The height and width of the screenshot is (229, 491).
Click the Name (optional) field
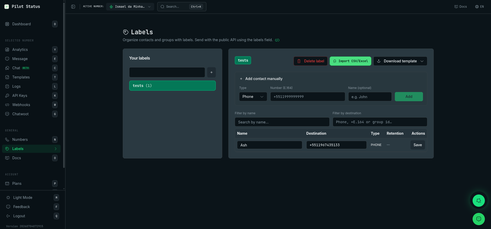(x=370, y=97)
